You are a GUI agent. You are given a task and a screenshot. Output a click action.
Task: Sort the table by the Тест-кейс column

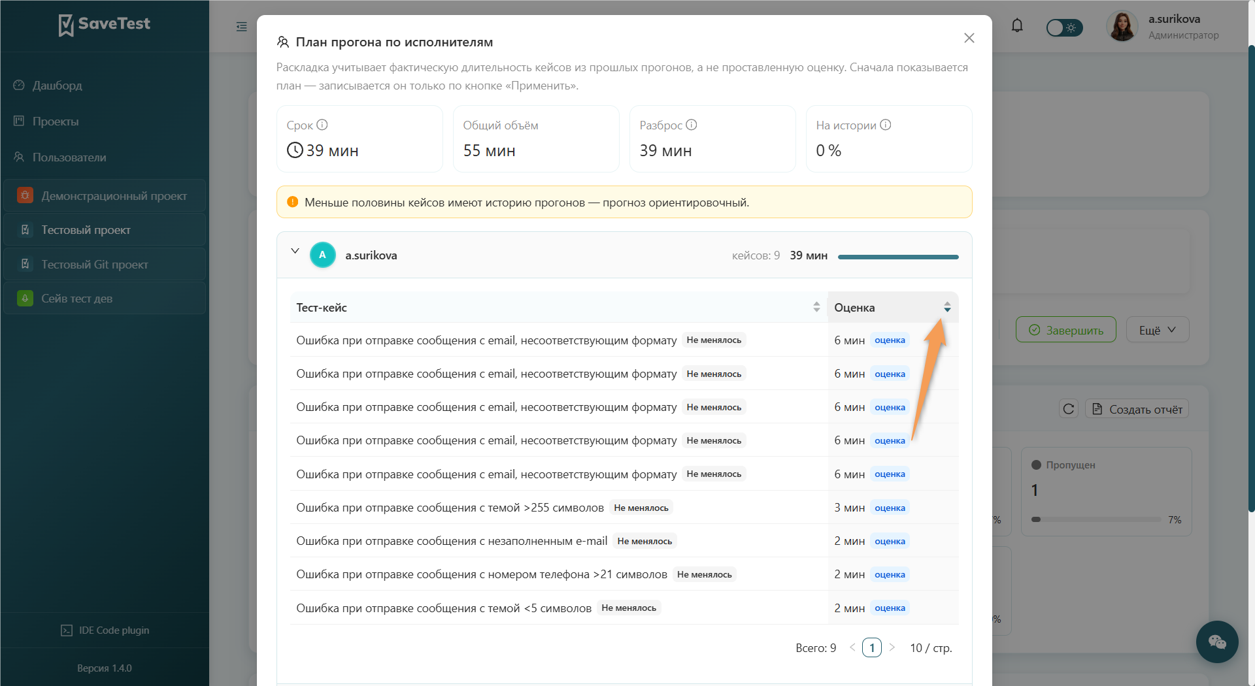pos(816,307)
